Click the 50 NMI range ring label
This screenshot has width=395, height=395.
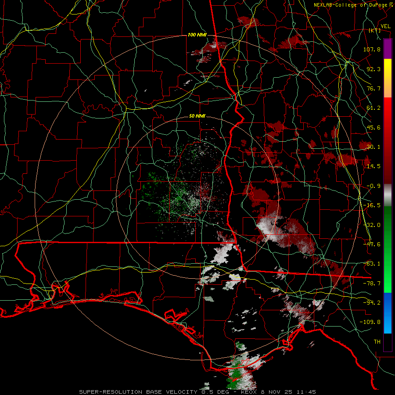[197, 116]
